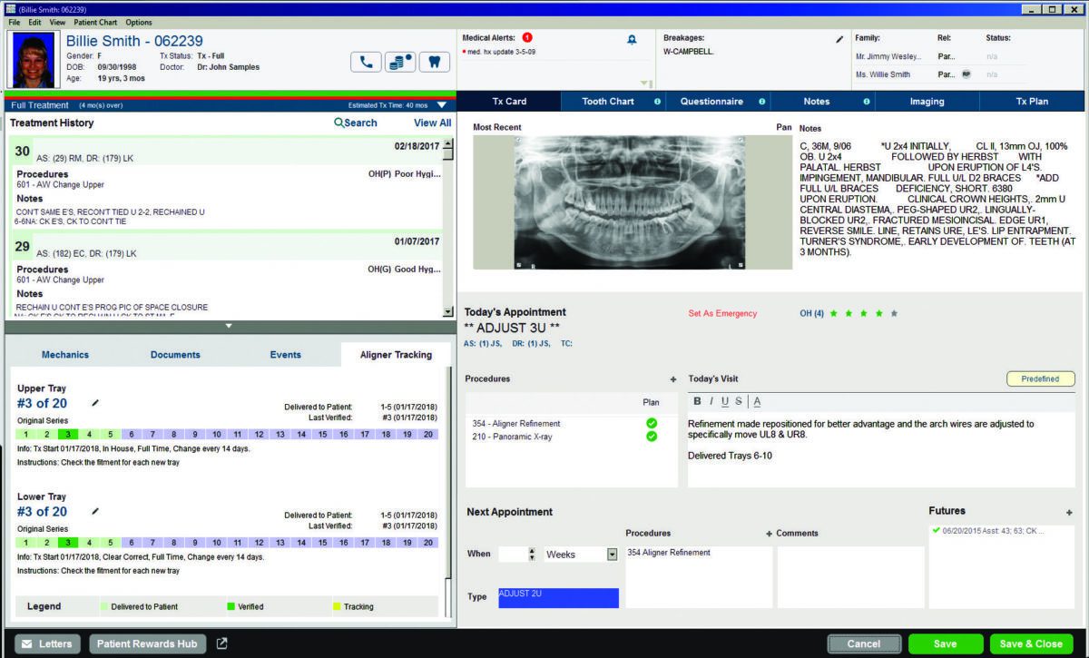Click the third OH rating star
Viewport: 1089px width, 658px height.
click(864, 313)
